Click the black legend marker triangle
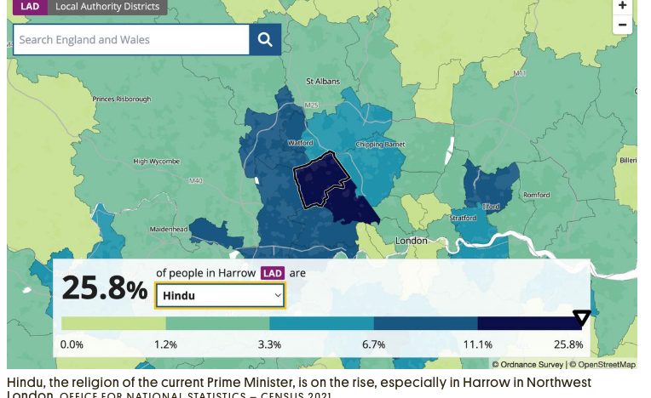This screenshot has height=398, width=651. pos(582,318)
